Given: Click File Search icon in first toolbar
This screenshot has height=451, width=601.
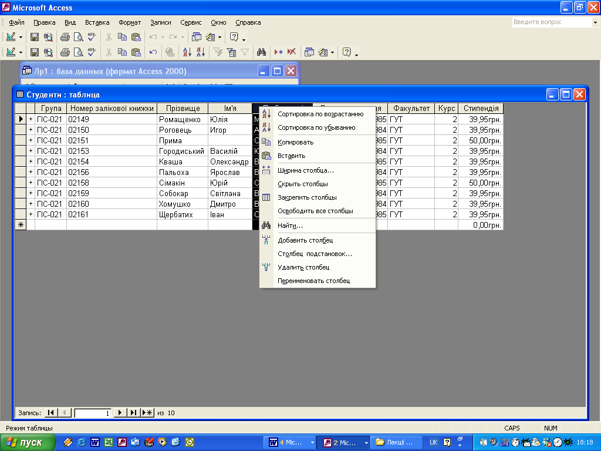Looking at the screenshot, I should (x=48, y=37).
